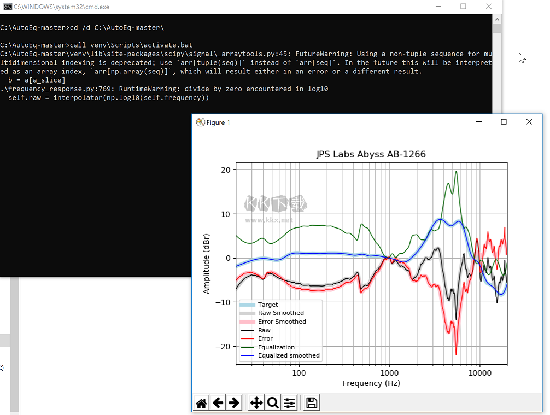This screenshot has width=550, height=415.
Task: Click the cmd.exe title bar icon
Action: (7, 7)
